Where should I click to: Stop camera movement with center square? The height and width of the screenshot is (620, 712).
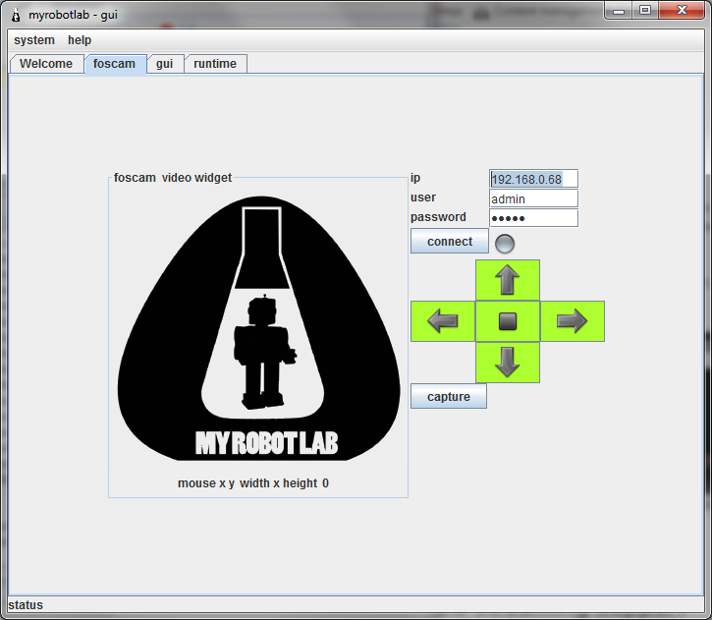point(507,320)
